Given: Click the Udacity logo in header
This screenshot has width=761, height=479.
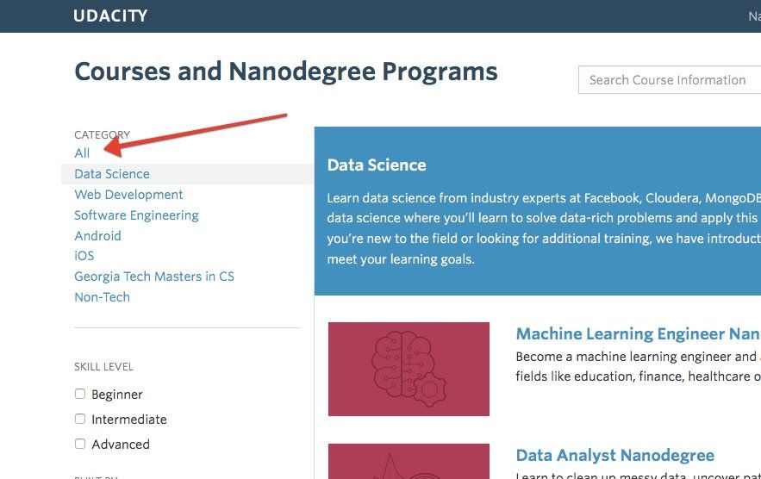Looking at the screenshot, I should click(x=110, y=16).
